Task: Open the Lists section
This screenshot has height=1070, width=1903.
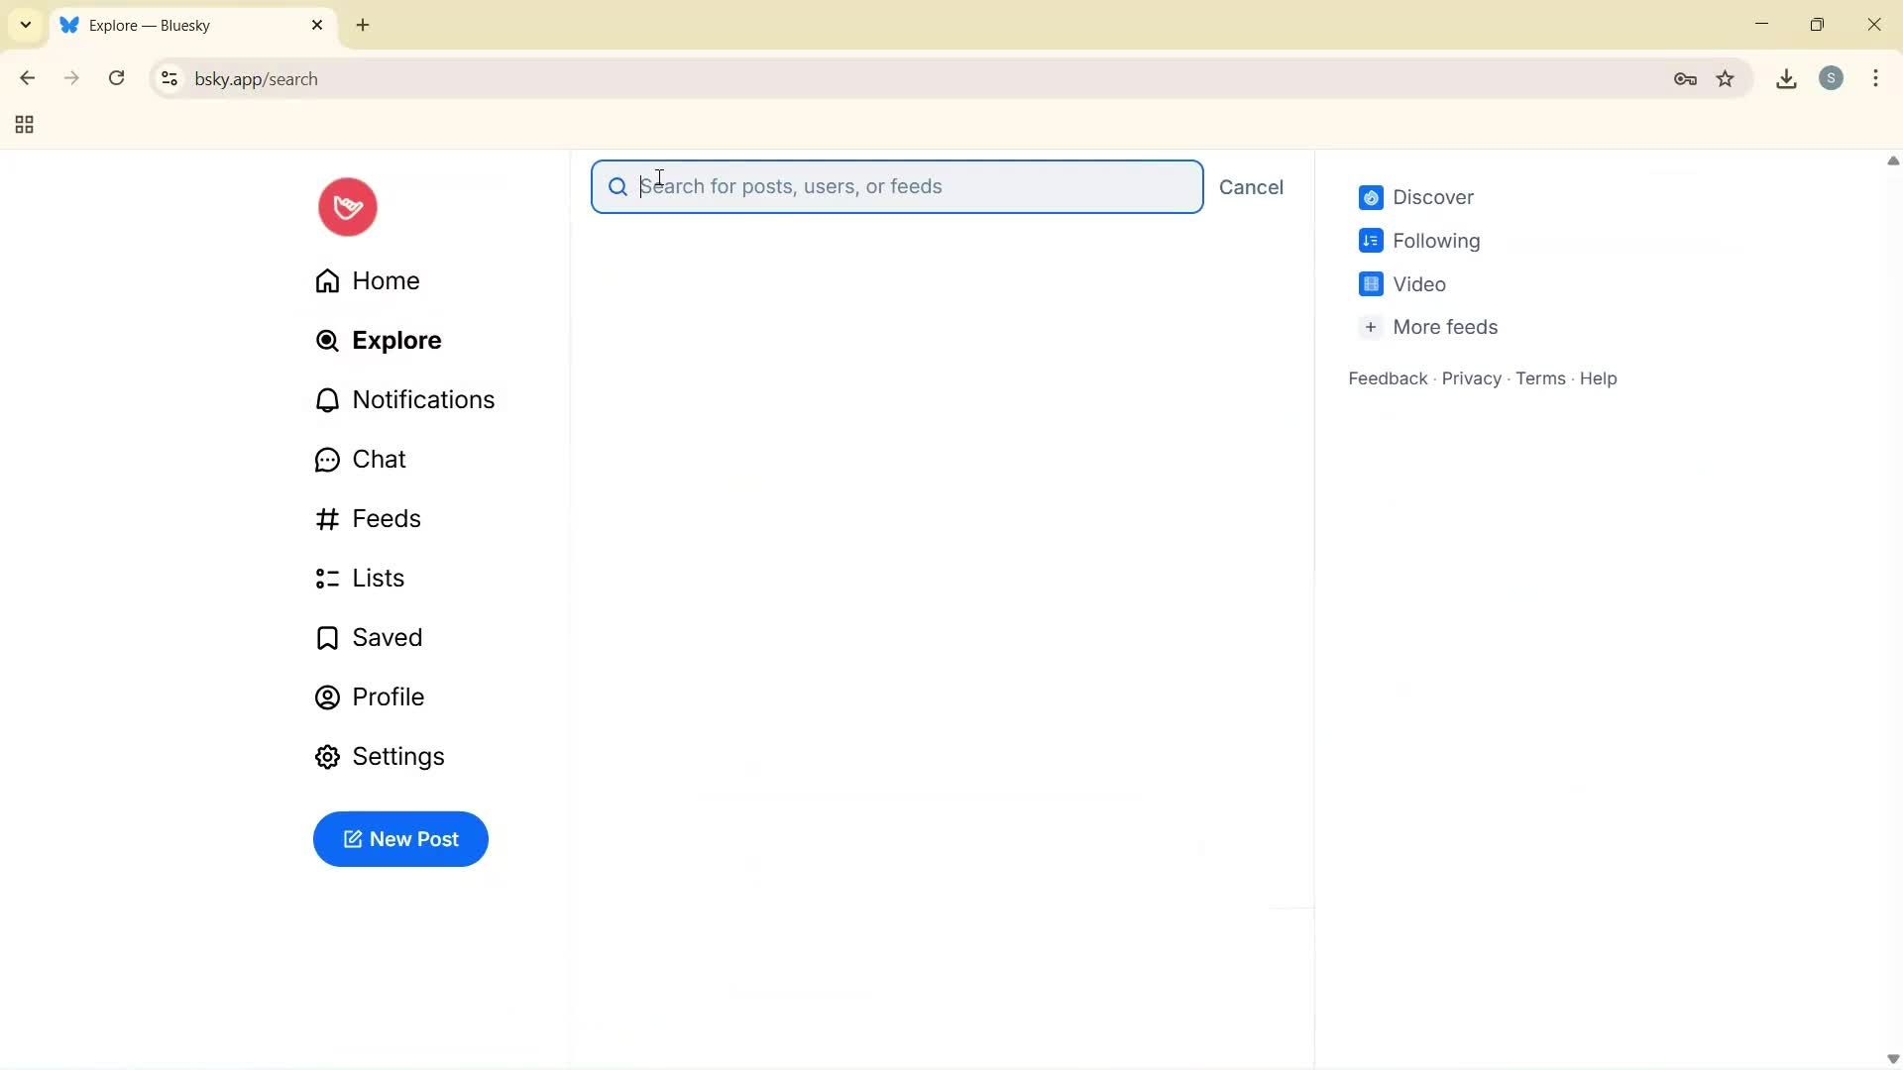Action: point(378,578)
